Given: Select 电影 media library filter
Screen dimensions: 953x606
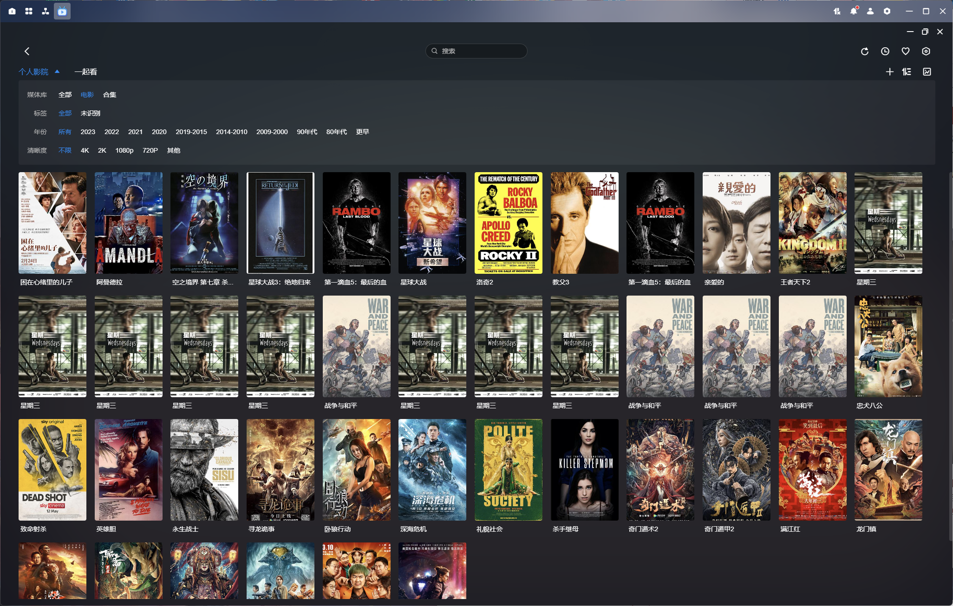Looking at the screenshot, I should 87,95.
